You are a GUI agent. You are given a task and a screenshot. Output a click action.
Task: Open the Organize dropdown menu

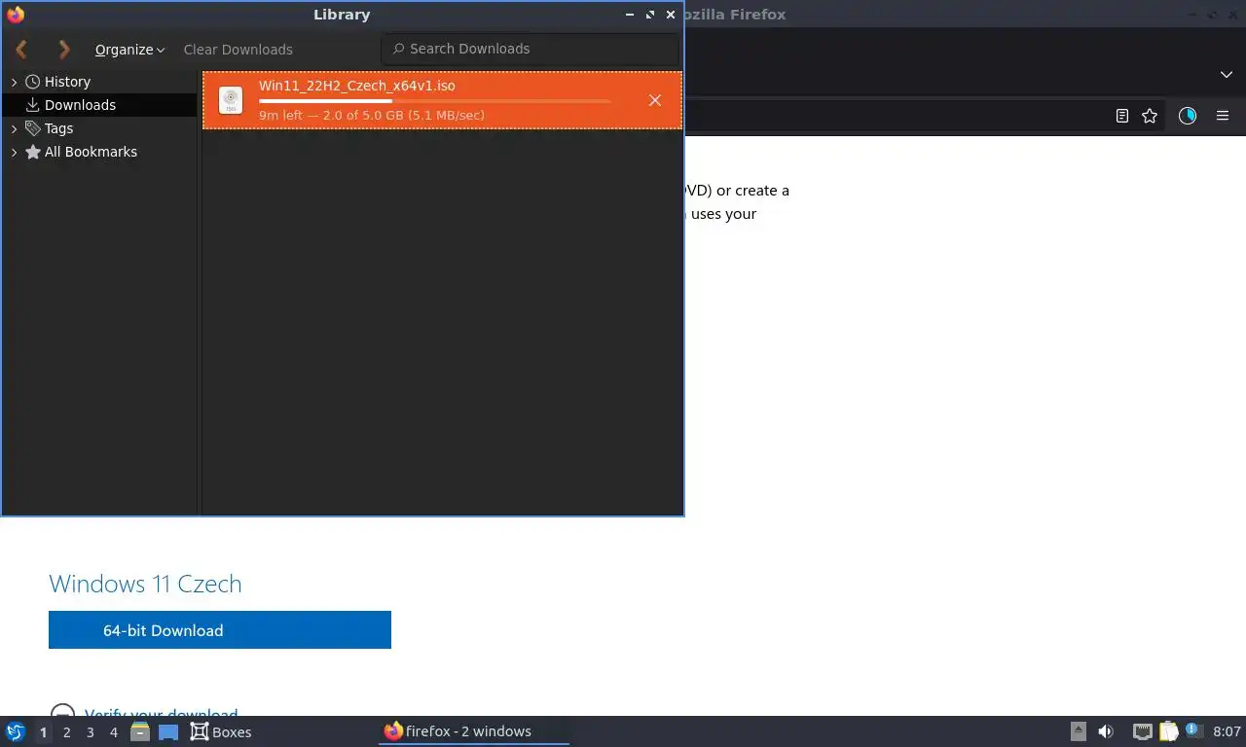[x=129, y=50]
